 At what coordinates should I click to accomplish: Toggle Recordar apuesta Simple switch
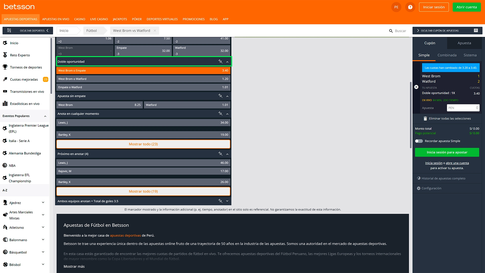point(419,141)
